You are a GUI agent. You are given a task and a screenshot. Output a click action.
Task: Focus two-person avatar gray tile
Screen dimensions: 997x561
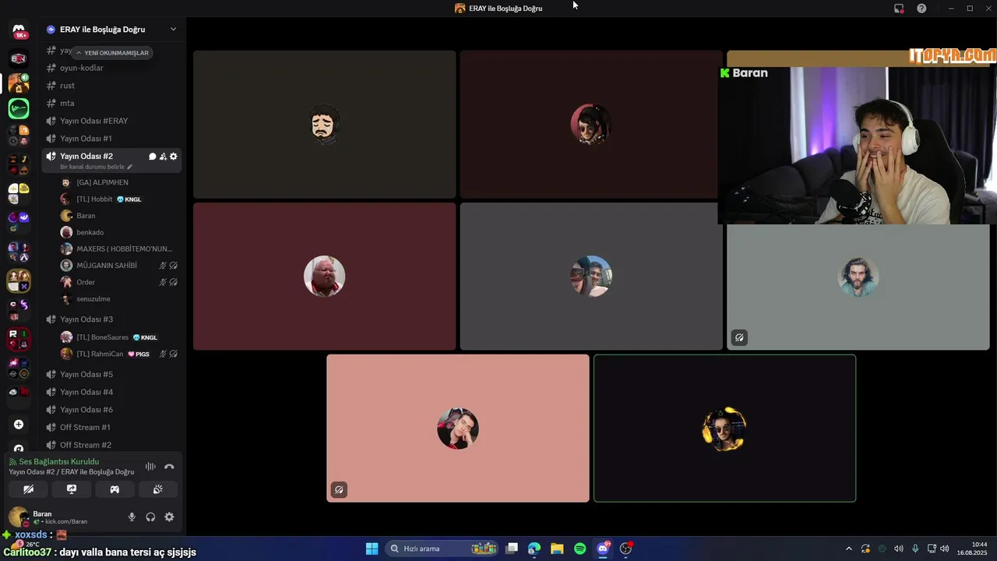591,277
